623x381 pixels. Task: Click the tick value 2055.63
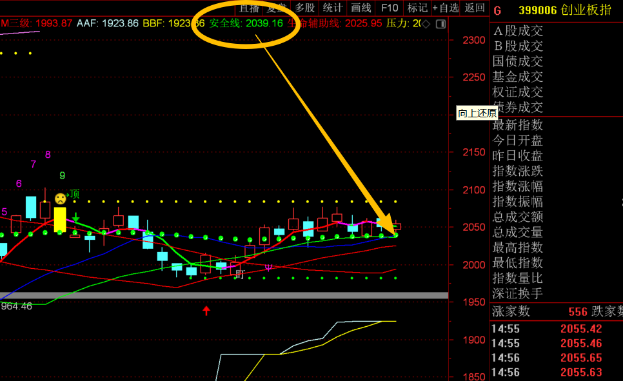pyautogui.click(x=581, y=372)
